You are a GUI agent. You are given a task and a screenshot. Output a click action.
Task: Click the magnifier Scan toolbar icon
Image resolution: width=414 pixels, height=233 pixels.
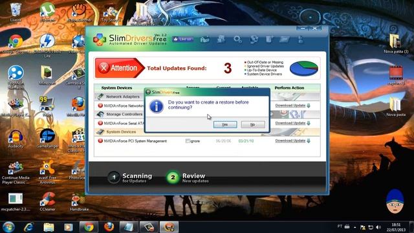pos(237,39)
